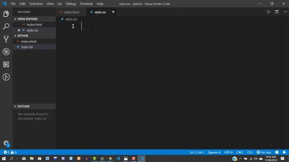Select style.css in Open Editors list

[34, 30]
